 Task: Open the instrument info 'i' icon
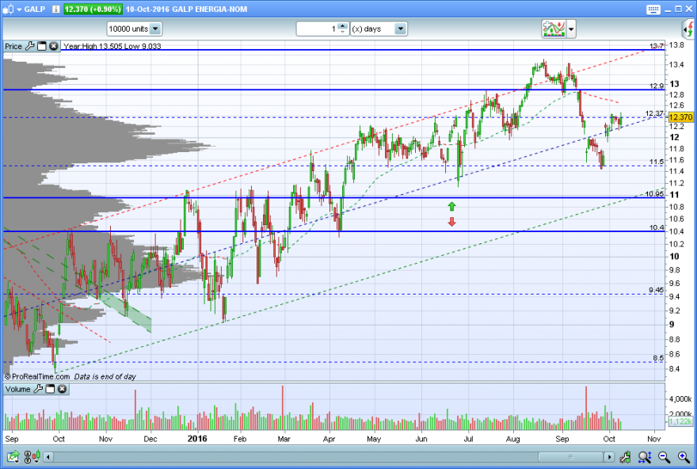(56, 9)
